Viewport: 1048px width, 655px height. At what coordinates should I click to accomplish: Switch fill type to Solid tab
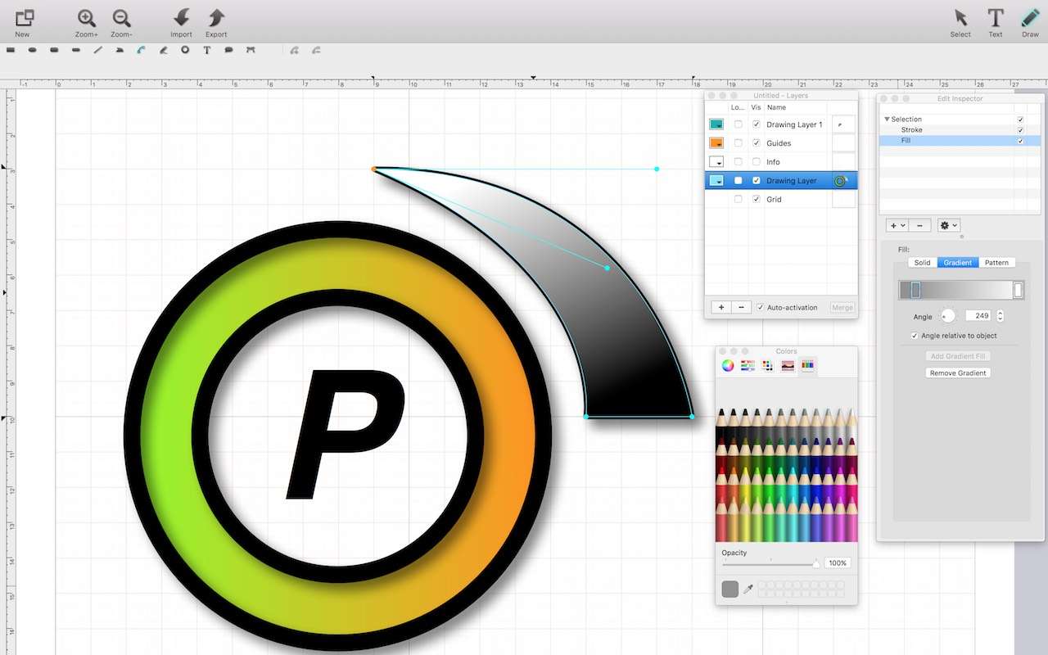coord(922,263)
